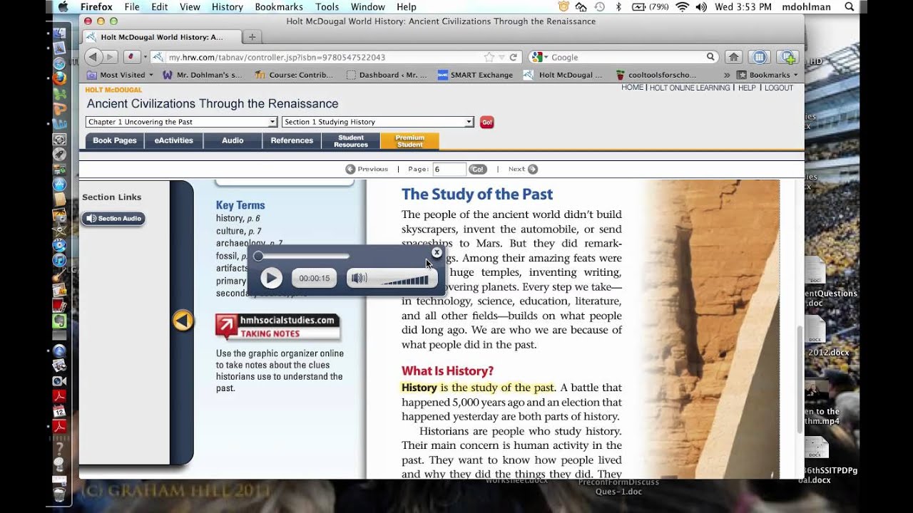913x513 pixels.
Task: Open the SMART Exchange bookmark
Action: 475,75
